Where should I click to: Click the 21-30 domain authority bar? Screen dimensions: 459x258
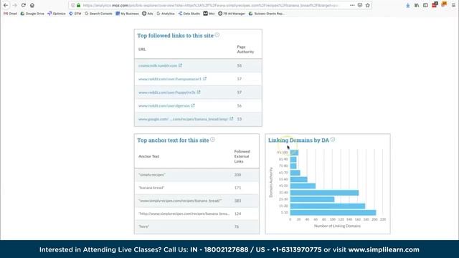pos(312,199)
